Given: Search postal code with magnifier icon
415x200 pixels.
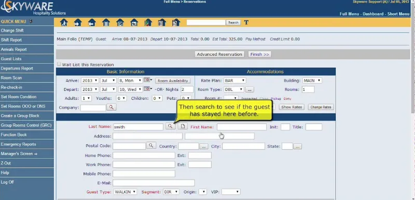Looking at the screenshot, I should point(151,145).
